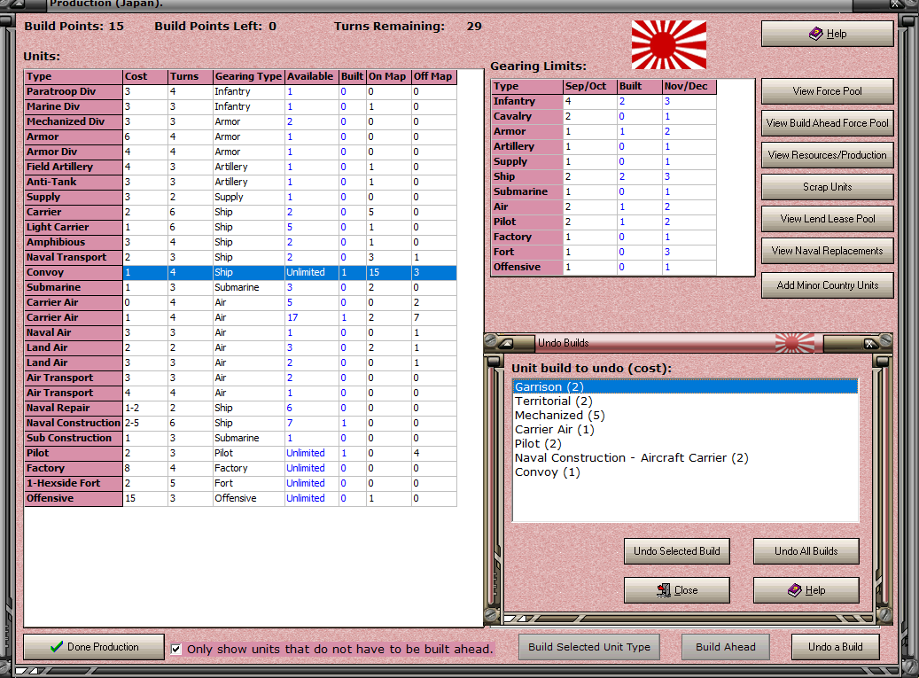The width and height of the screenshot is (919, 678).
Task: Click the Undo Builds dialog flag emblem
Action: coord(794,343)
